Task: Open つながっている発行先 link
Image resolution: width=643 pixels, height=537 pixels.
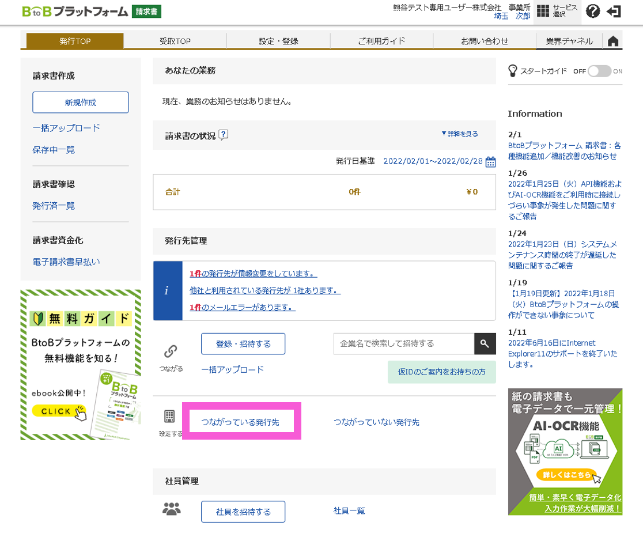Action: point(240,422)
